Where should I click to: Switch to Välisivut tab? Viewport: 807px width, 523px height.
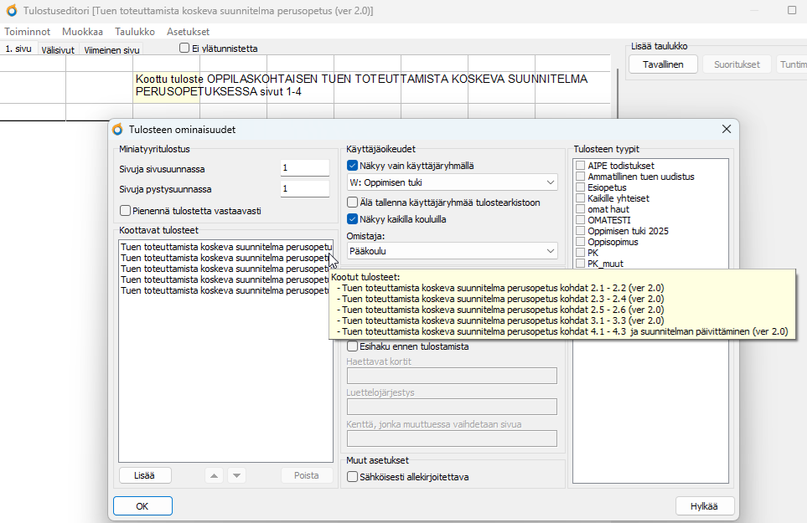(x=58, y=50)
